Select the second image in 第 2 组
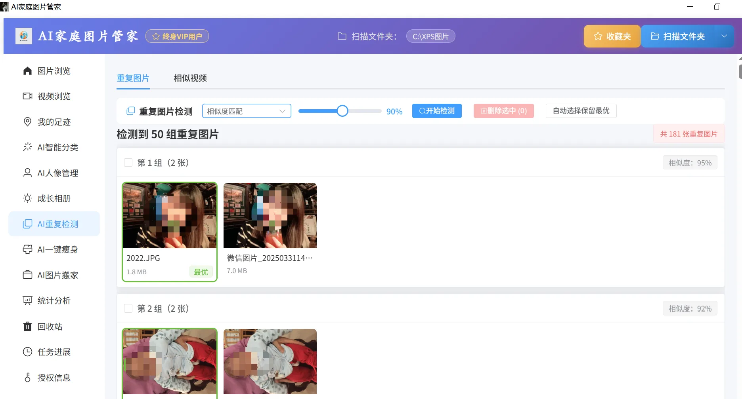The image size is (742, 399). pyautogui.click(x=270, y=361)
